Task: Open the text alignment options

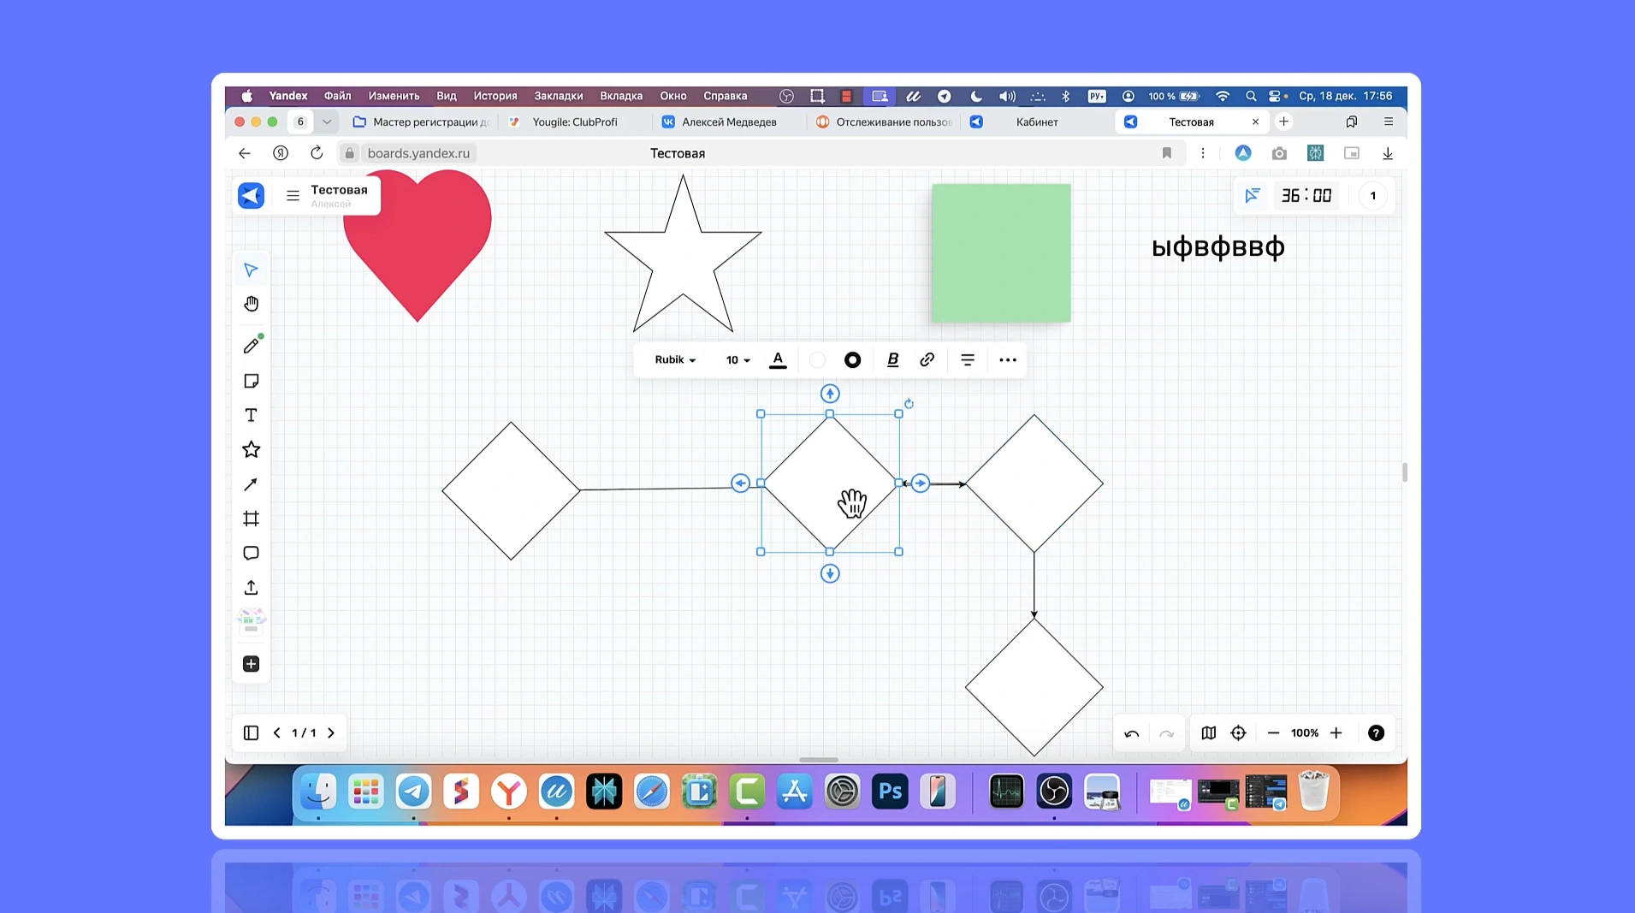Action: pos(967,360)
